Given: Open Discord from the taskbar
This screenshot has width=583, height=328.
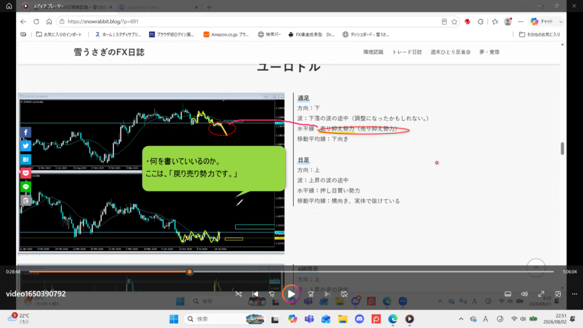Looking at the screenshot, I should point(359,319).
